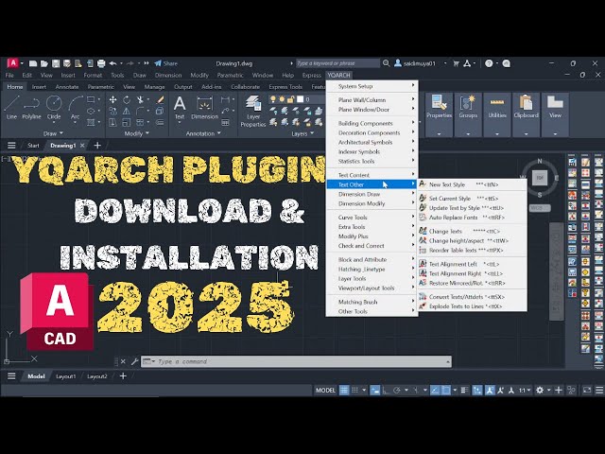Expand Curve Tools submenu

tap(372, 218)
